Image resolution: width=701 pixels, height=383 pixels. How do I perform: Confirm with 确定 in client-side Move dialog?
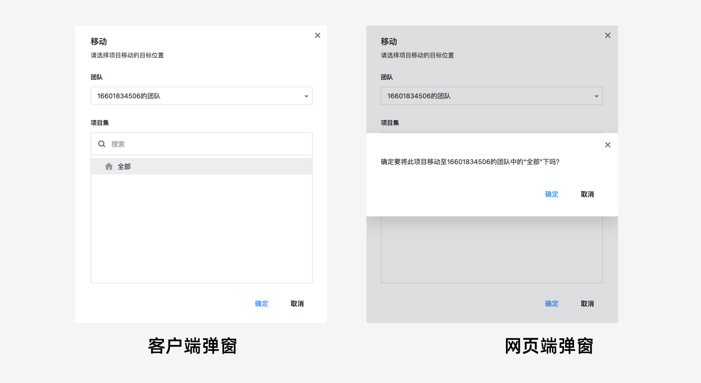point(262,304)
